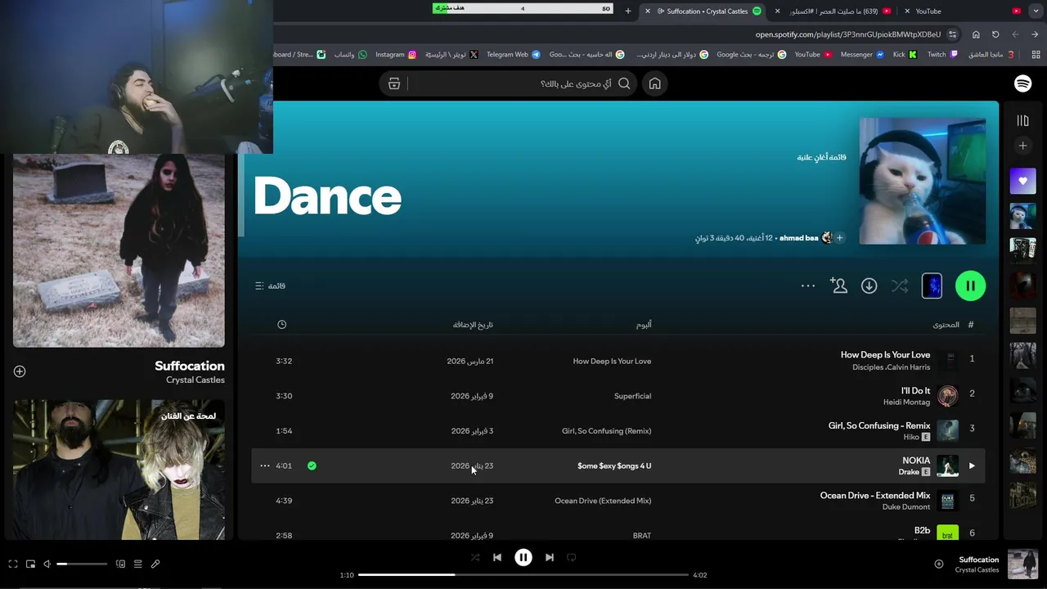Open more options for the NOKIA row
The image size is (1047, 589).
[x=264, y=465]
